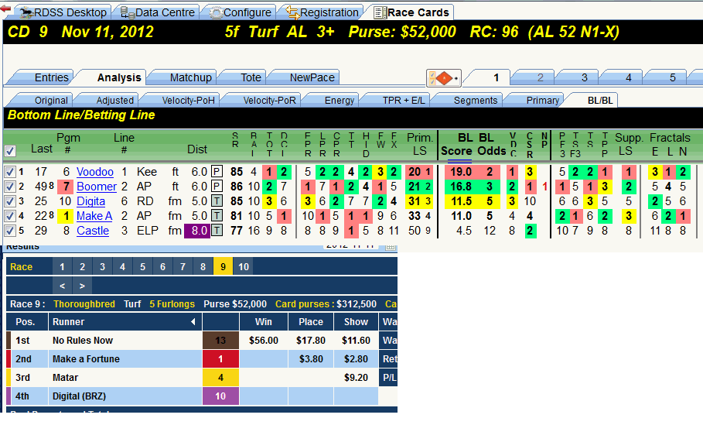Go to next race with > button

pos(82,286)
